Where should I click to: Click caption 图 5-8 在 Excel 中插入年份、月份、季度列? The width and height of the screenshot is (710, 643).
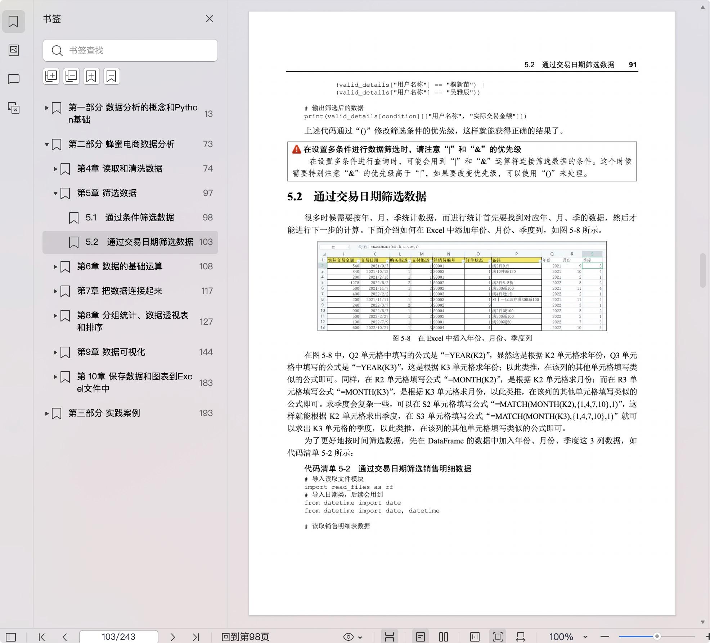click(x=462, y=338)
